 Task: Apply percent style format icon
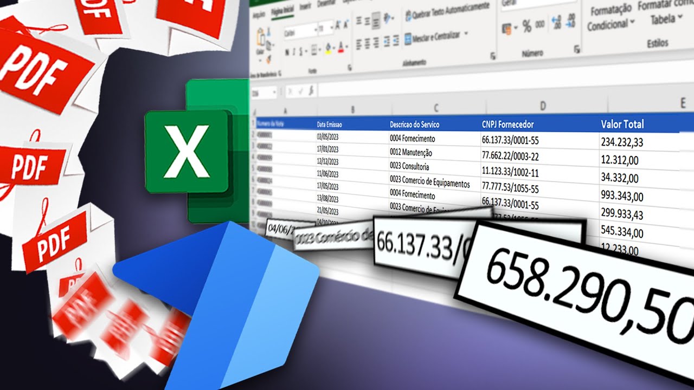(527, 27)
